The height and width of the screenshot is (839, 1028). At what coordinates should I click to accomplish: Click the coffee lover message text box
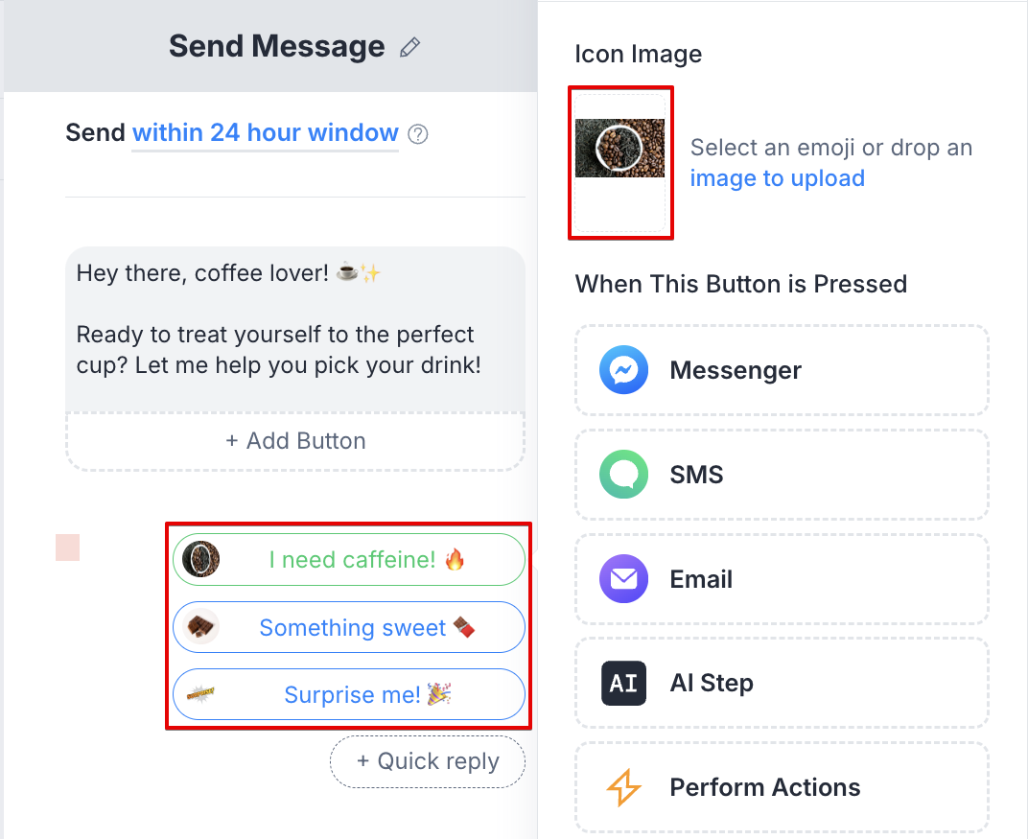coord(295,328)
